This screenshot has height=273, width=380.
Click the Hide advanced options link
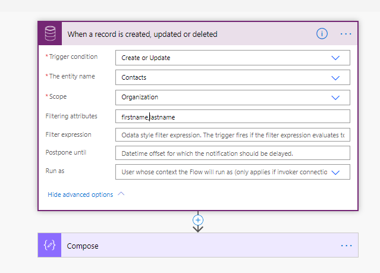pos(80,194)
